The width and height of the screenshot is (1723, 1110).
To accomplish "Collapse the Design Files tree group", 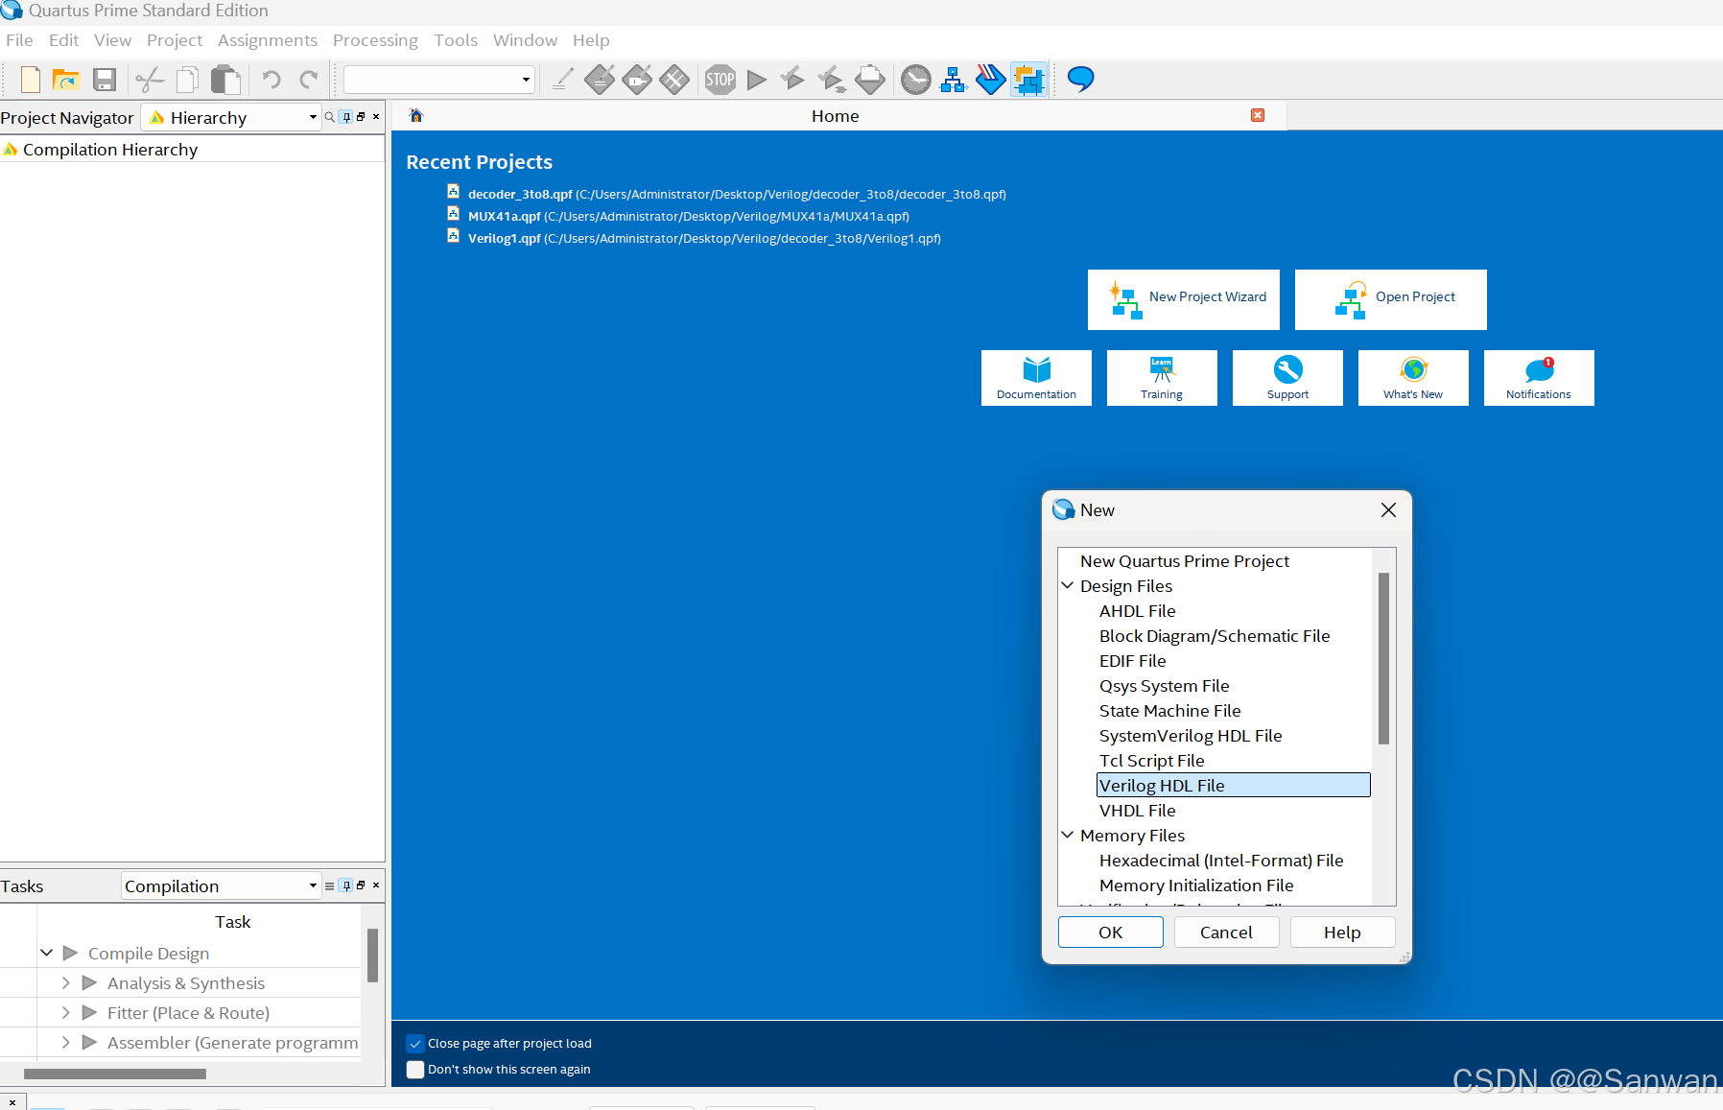I will pyautogui.click(x=1067, y=585).
